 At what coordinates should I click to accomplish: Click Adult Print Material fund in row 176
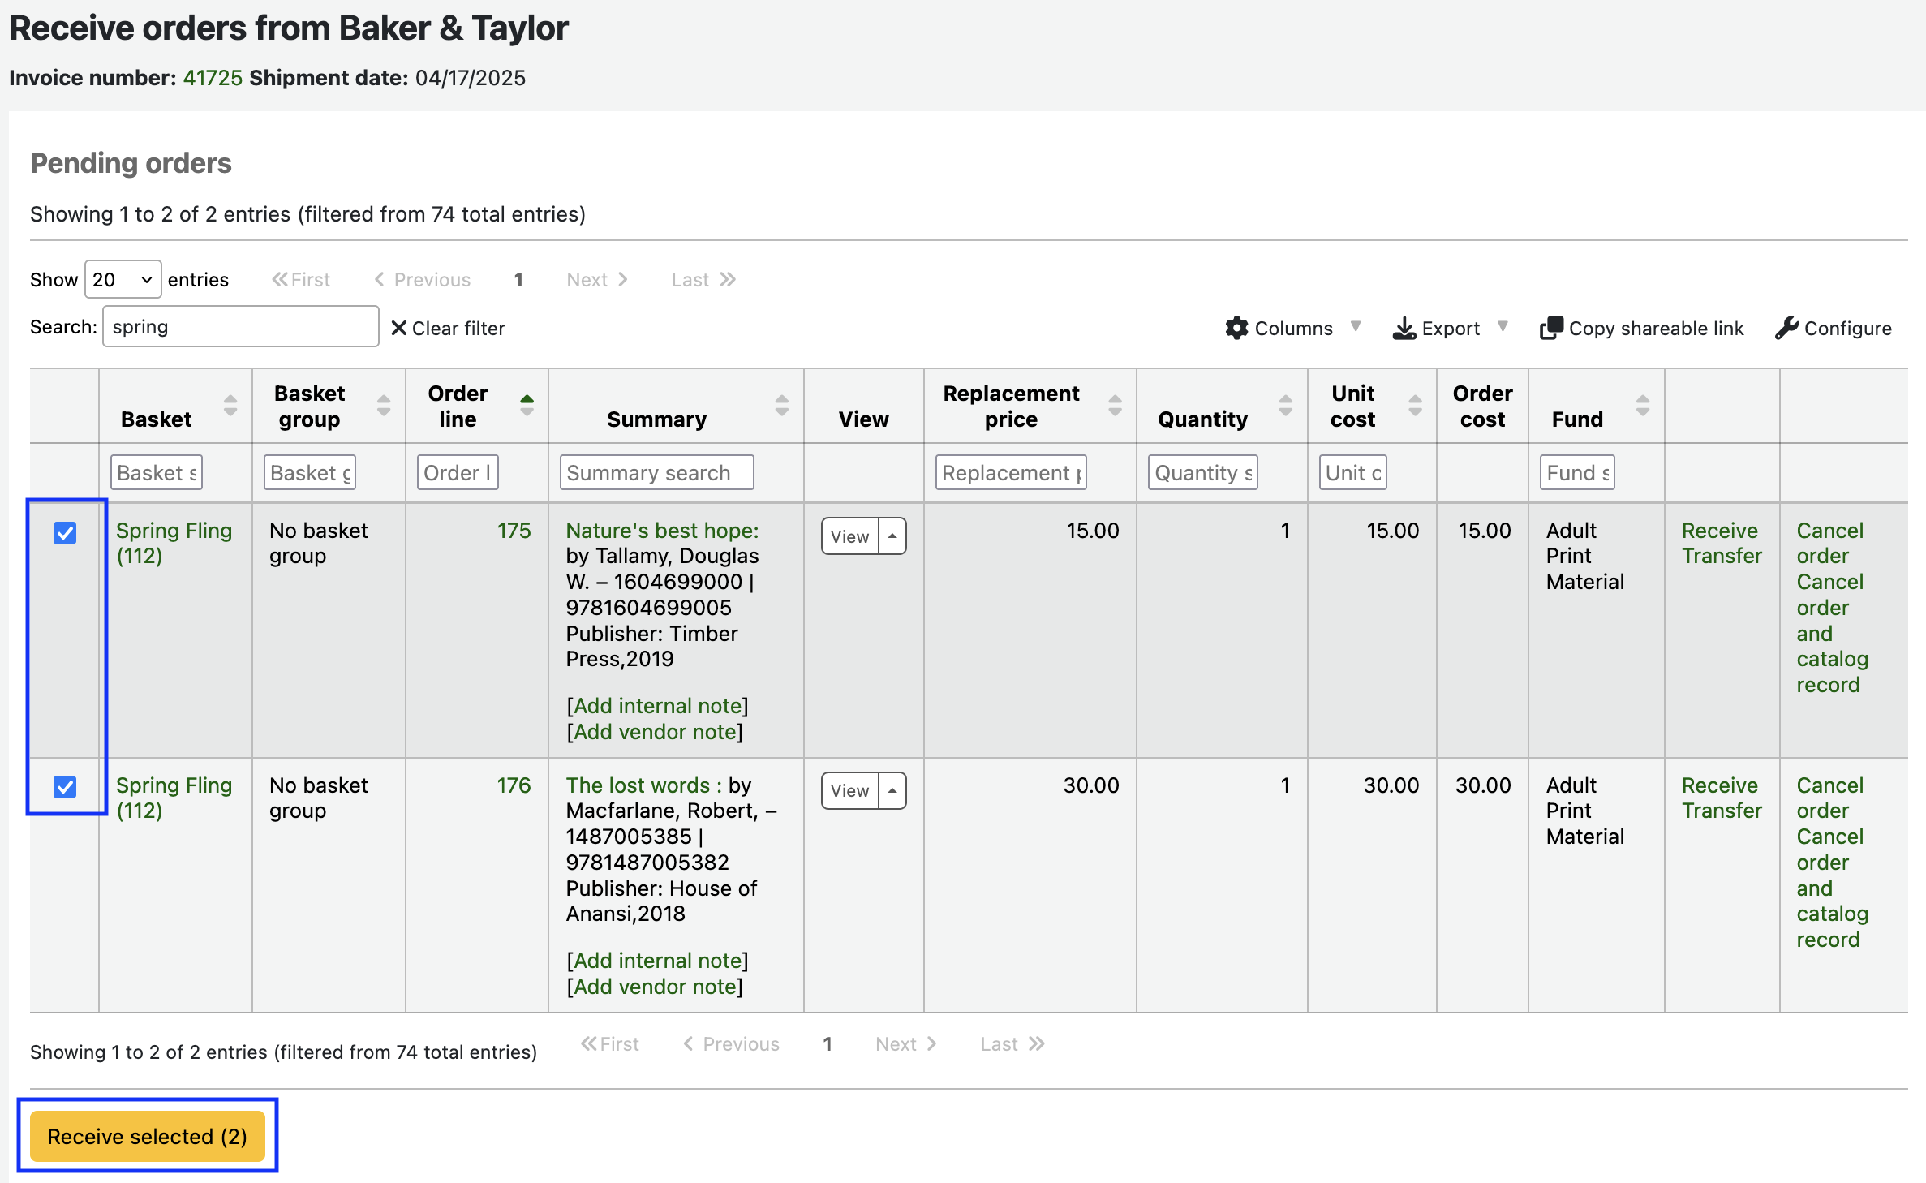pos(1584,811)
